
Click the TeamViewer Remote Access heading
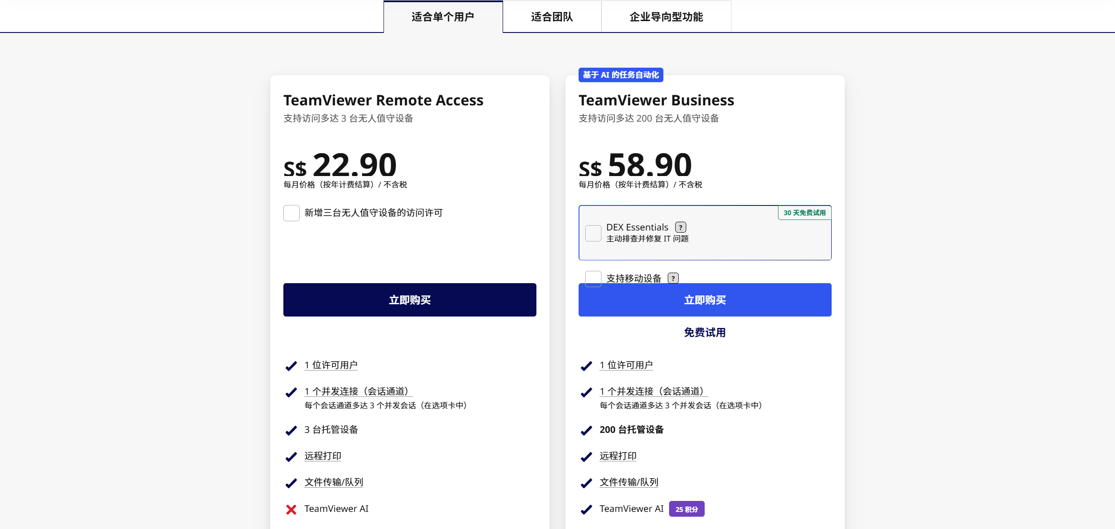point(383,101)
